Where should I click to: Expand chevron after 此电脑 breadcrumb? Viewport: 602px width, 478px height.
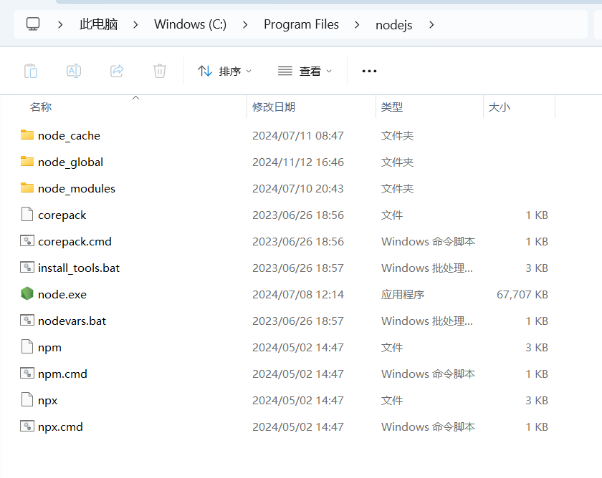coord(135,25)
